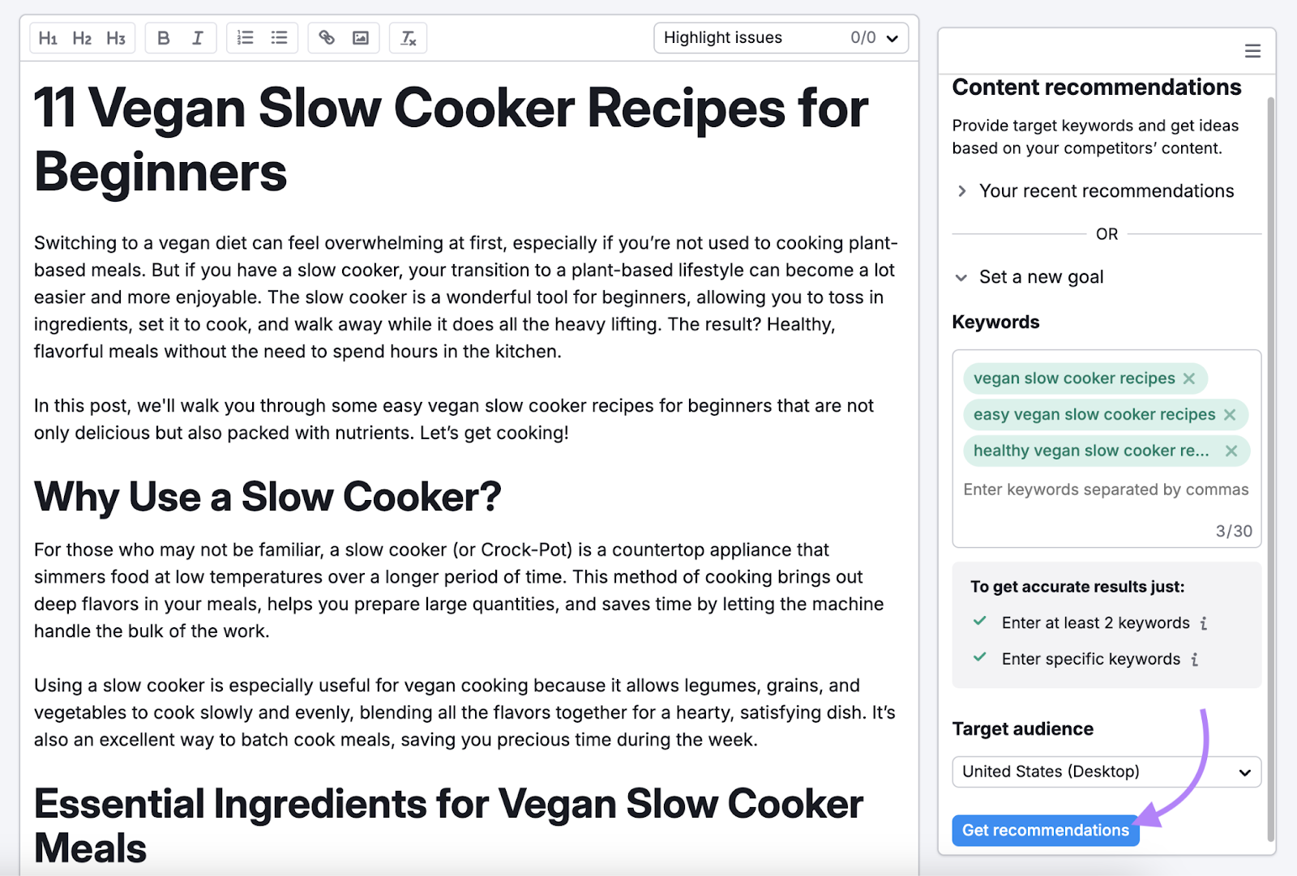
Task: Click the info icon beside 'Enter at least 2 keywords'
Action: coord(1205,623)
